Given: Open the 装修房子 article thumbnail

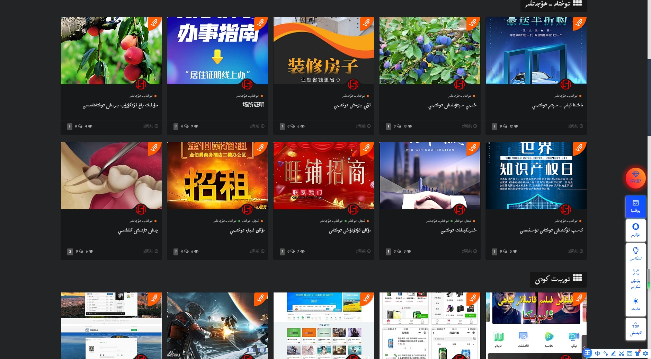Looking at the screenshot, I should point(323,51).
